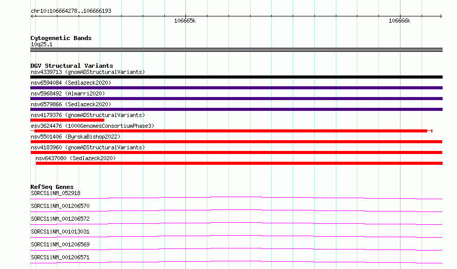Click the gray 10q25.1 cytogenetic band bar
457x269 pixels.
236,50
